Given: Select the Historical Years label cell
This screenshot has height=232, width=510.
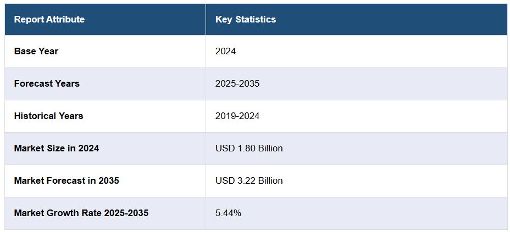Looking at the screenshot, I should (49, 116).
